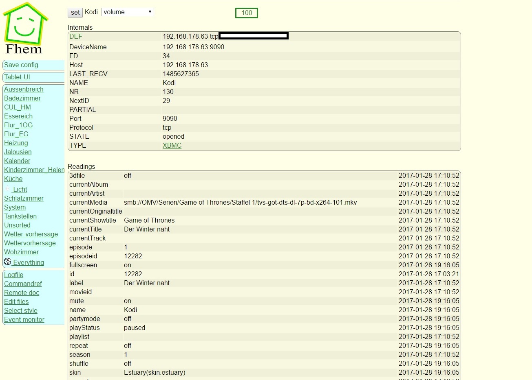
Task: Open the Kinderzimmer_Helen room
Action: 34,170
